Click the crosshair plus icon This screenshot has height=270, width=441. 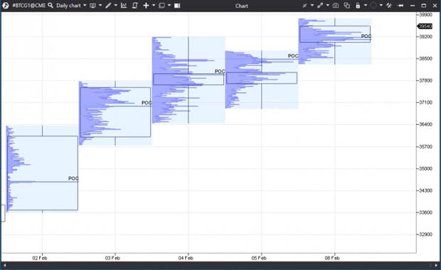tap(146, 6)
